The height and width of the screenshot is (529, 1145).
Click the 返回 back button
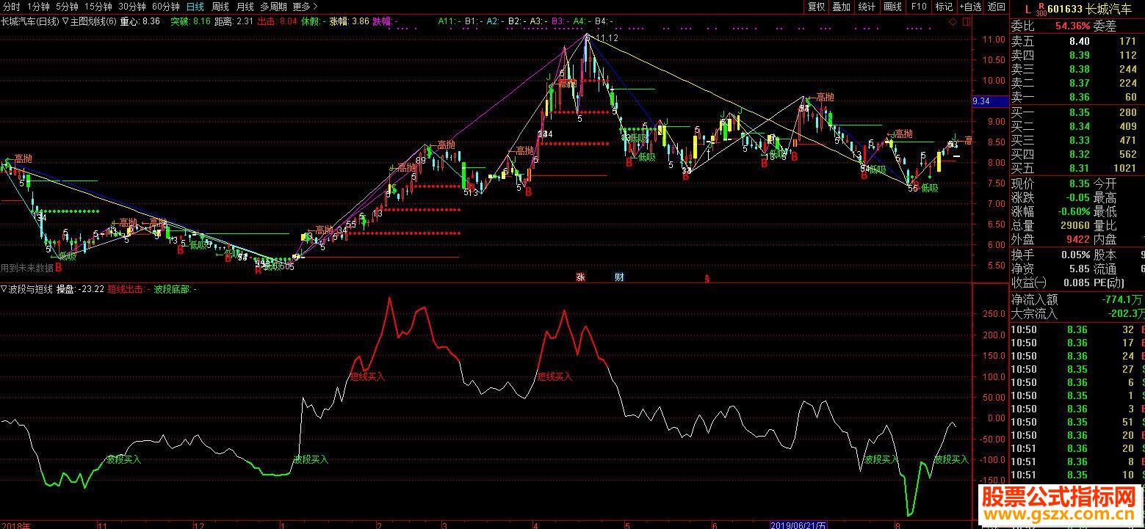[x=996, y=7]
